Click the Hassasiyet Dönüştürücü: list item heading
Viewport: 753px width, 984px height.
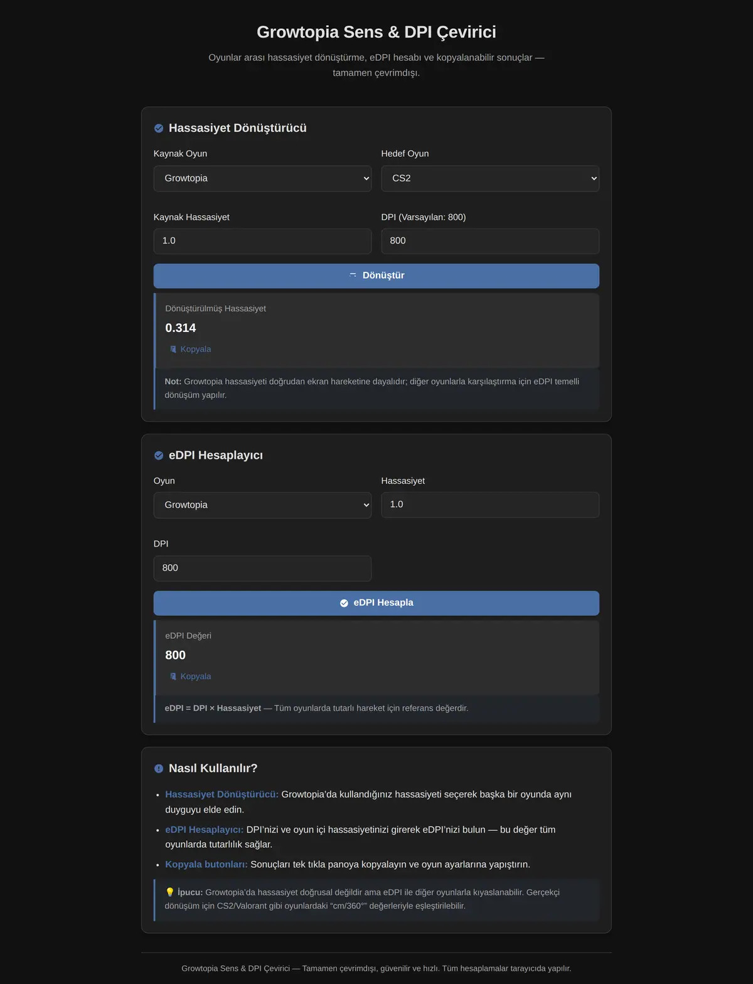pos(222,794)
